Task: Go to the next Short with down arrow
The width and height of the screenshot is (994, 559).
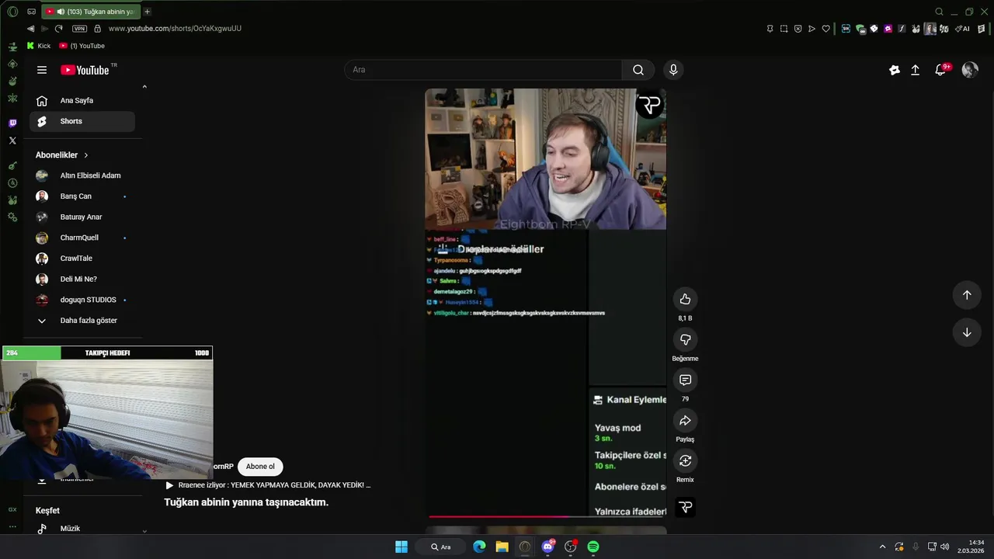Action: [x=967, y=332]
